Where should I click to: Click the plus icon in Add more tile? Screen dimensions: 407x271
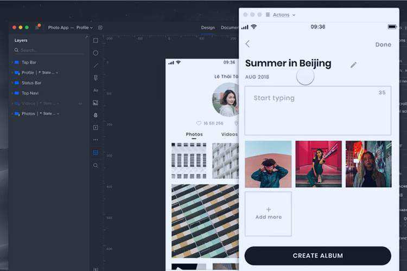[269, 209]
